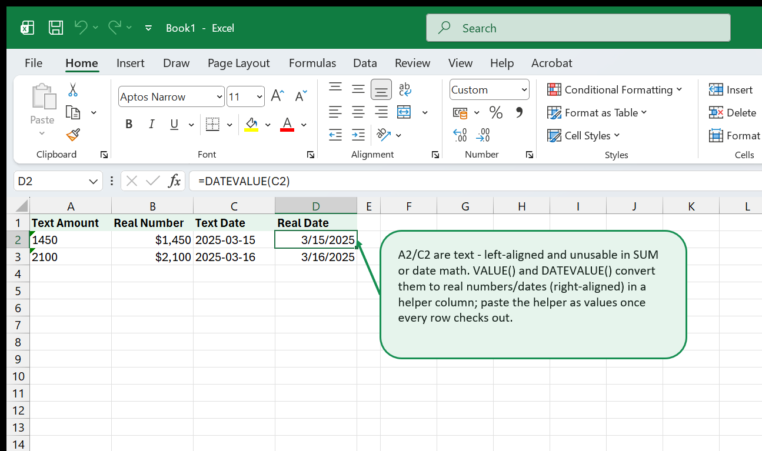Open the font size dropdown
Image resolution: width=762 pixels, height=451 pixels.
point(260,96)
